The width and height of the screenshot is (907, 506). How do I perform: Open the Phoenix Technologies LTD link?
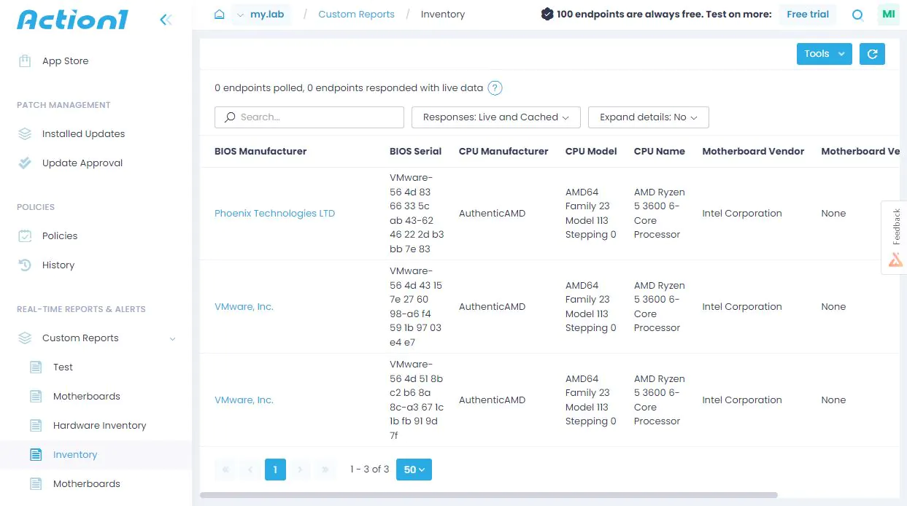(274, 214)
